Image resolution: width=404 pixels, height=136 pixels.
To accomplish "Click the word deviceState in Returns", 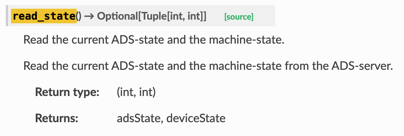I will pyautogui.click(x=196, y=118).
